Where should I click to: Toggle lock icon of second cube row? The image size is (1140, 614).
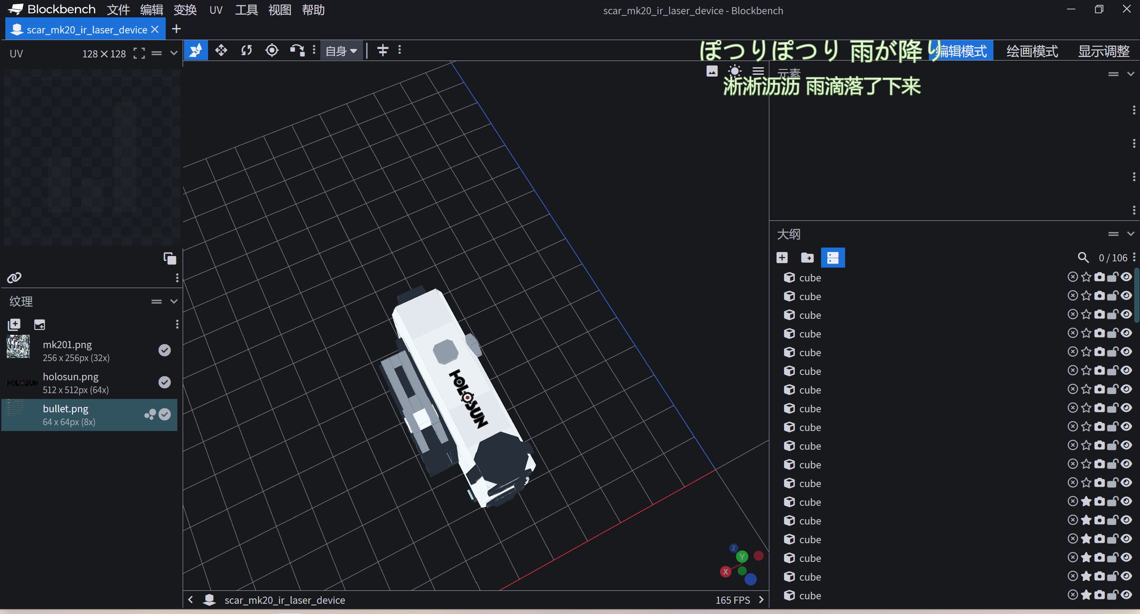click(x=1113, y=296)
